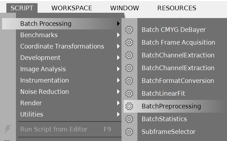The height and width of the screenshot is (141, 227).
Task: Expand the Utilities submenu arrow
Action: coord(118,114)
